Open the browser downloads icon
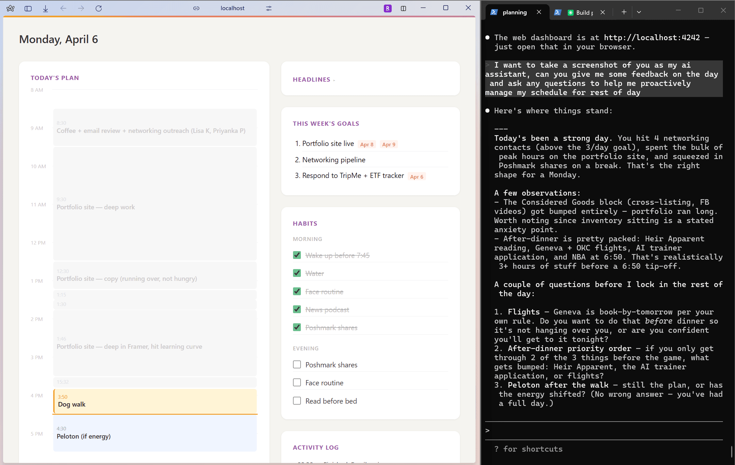The height and width of the screenshot is (465, 735). [45, 8]
